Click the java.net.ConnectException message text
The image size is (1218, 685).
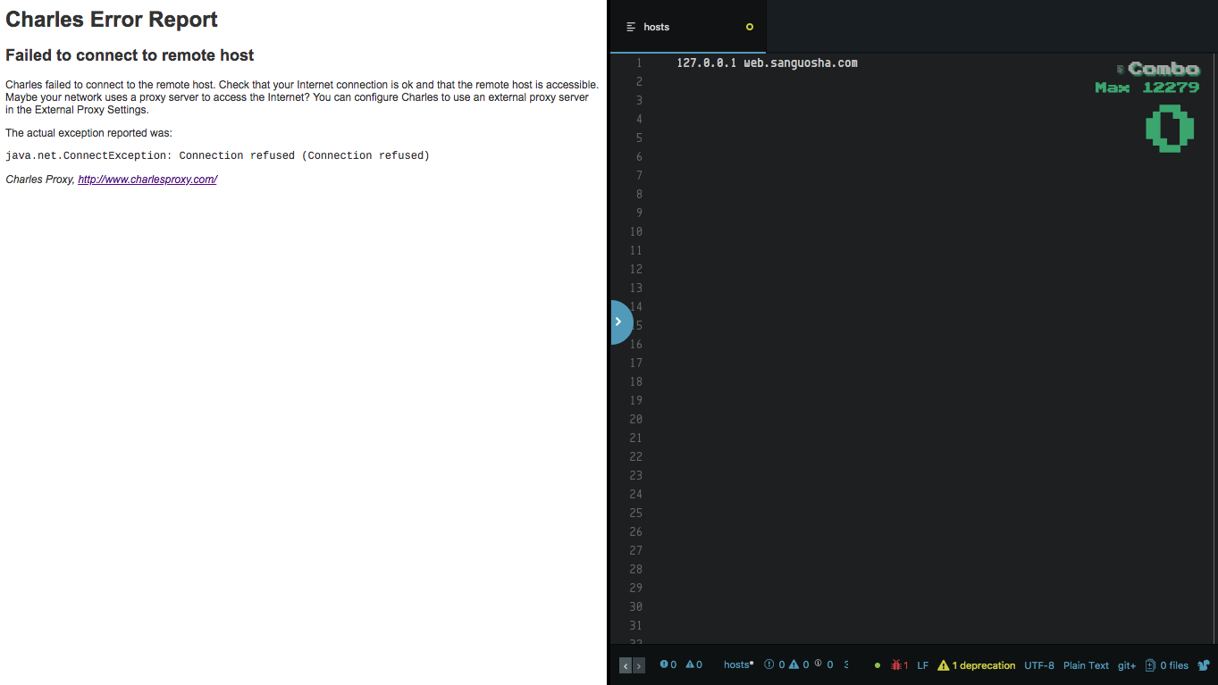217,155
